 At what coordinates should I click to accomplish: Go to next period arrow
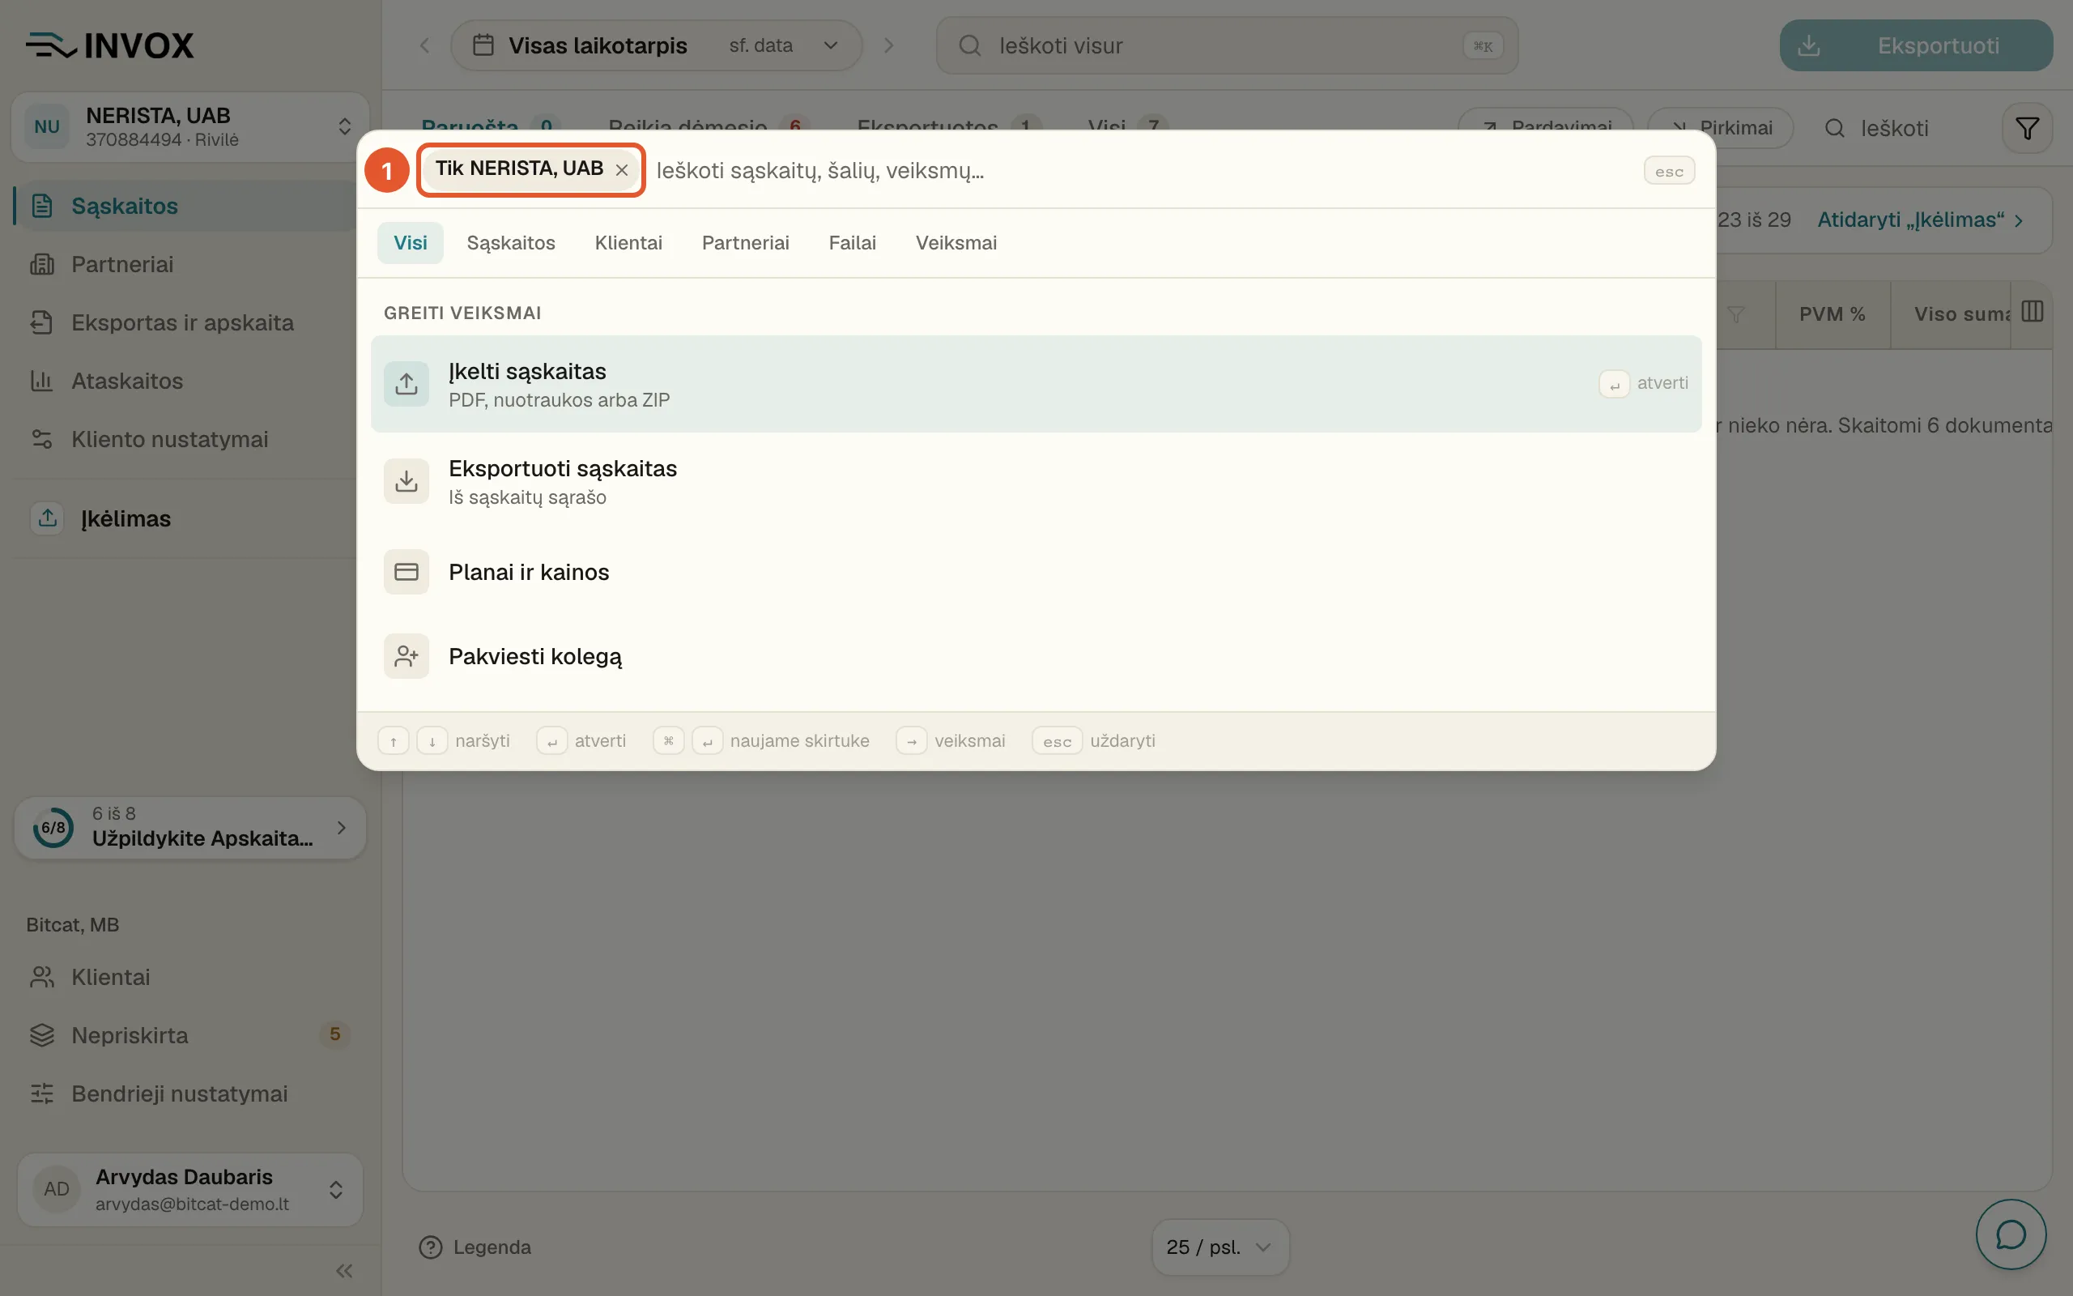pyautogui.click(x=888, y=45)
